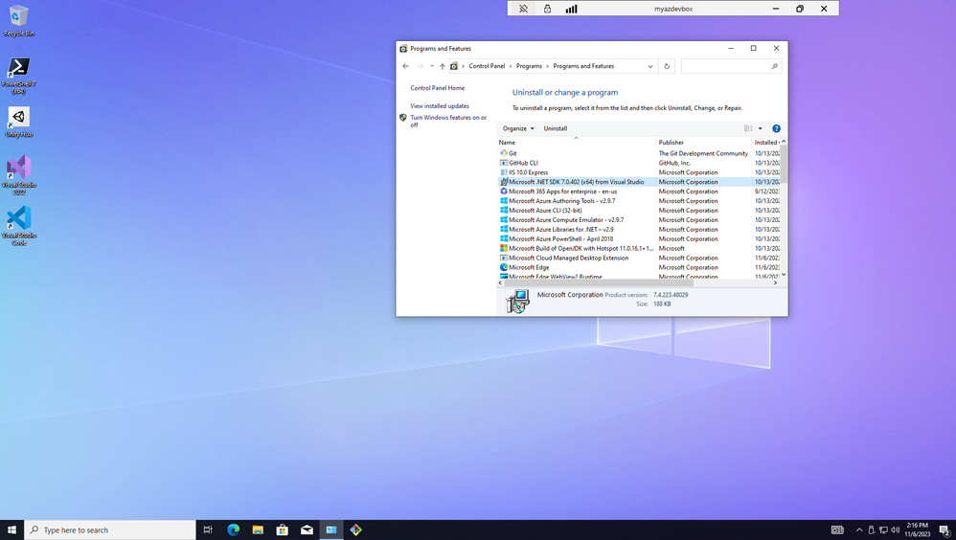Expand the address bar history dropdown
The image size is (956, 540).
(650, 66)
